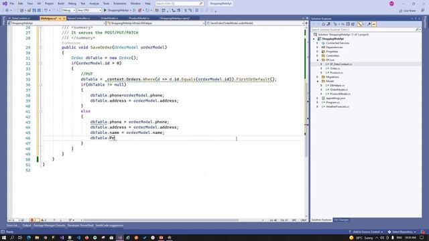Viewport: 429px width, 241px height.
Task: Open the Git menu
Action: click(x=39, y=3)
